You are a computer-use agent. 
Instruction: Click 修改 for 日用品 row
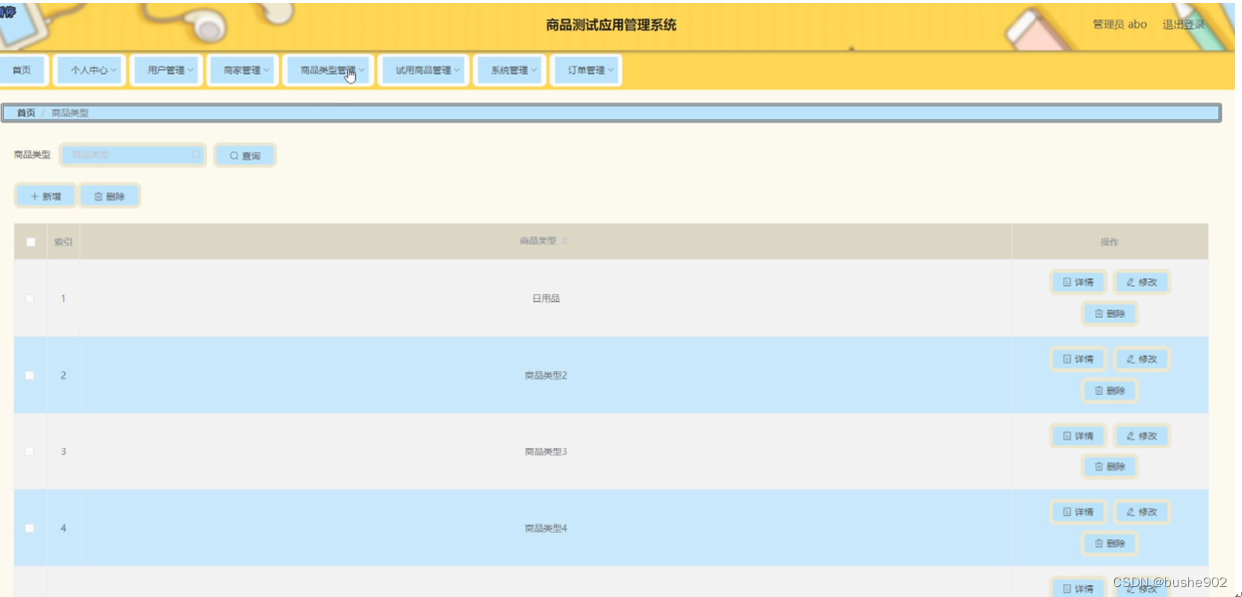coord(1141,282)
